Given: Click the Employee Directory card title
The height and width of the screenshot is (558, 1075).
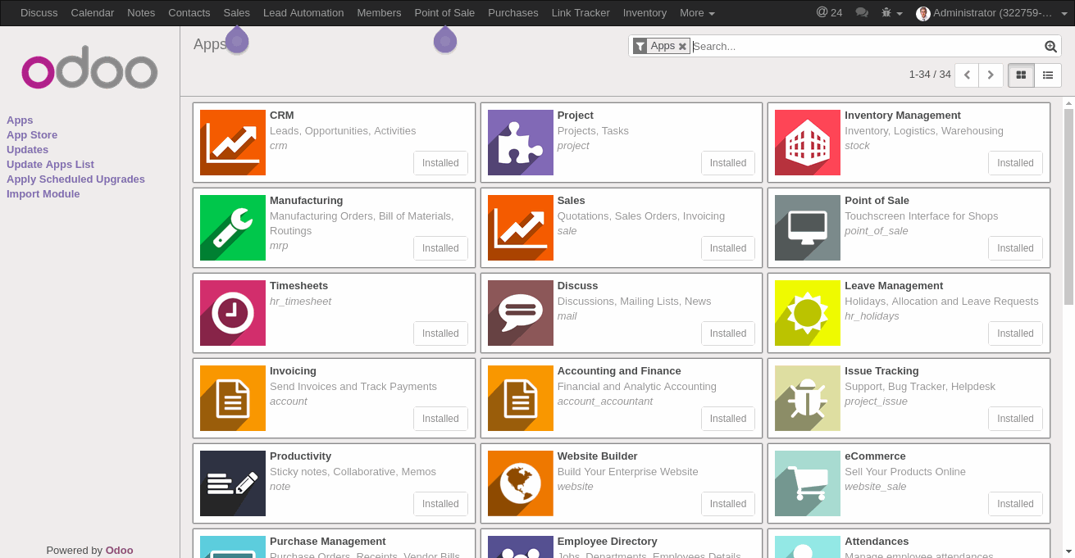Looking at the screenshot, I should pyautogui.click(x=608, y=542).
